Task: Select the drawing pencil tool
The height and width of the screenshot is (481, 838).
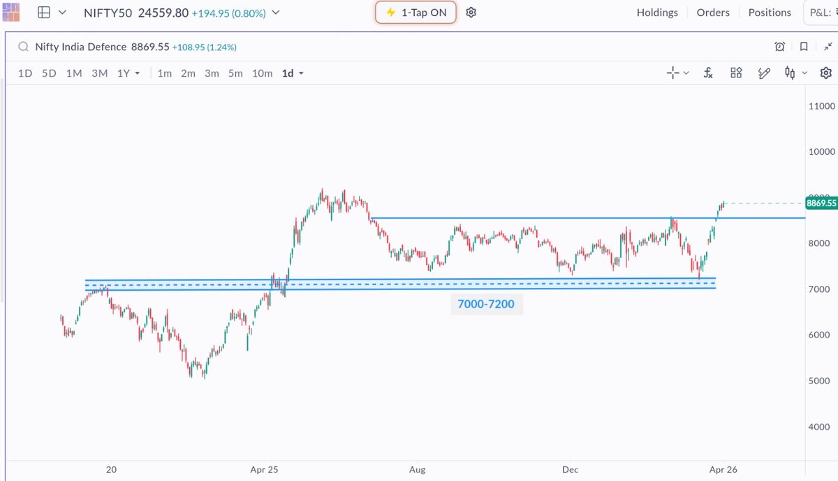Action: pyautogui.click(x=763, y=72)
